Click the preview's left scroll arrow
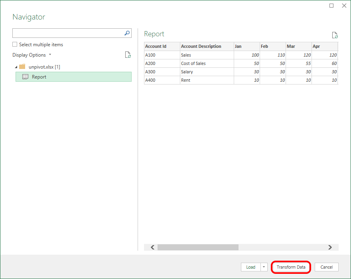Image resolution: width=351 pixels, height=279 pixels. click(x=153, y=247)
